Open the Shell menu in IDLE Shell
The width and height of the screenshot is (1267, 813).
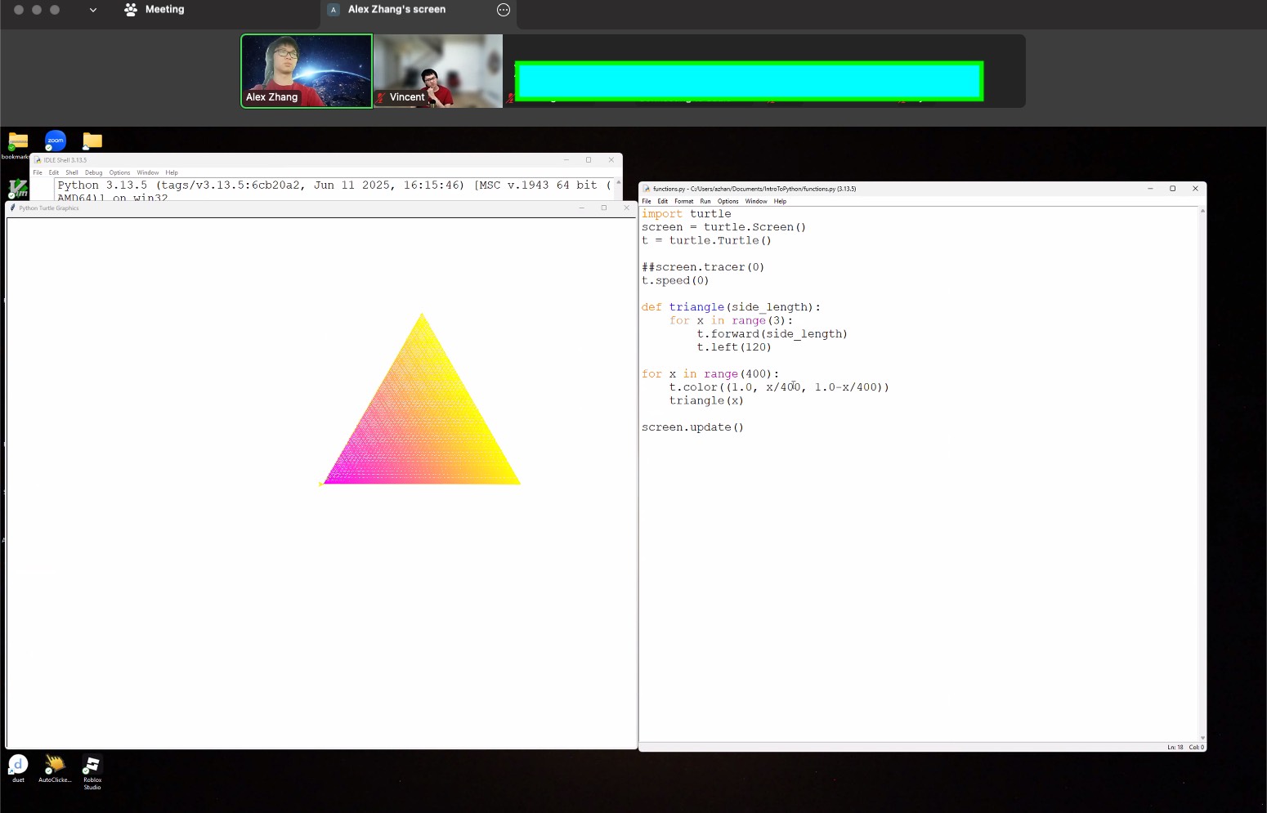(x=72, y=172)
